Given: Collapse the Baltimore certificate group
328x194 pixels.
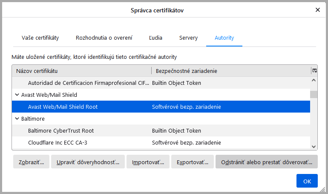Looking at the screenshot, I should (17, 119).
